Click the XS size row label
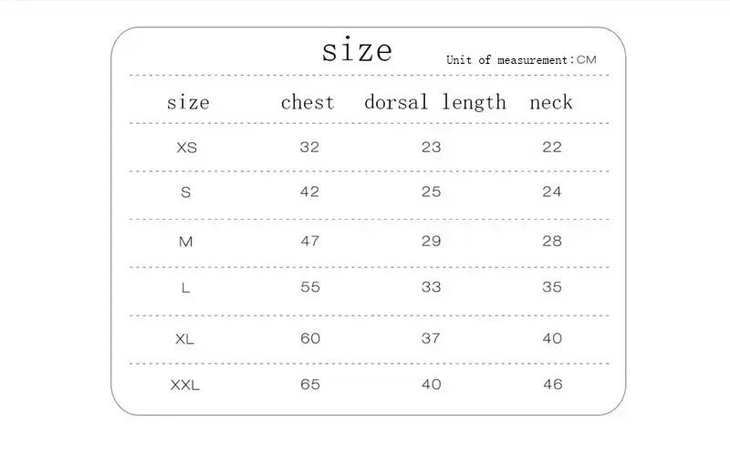This screenshot has width=730, height=464. [x=187, y=148]
